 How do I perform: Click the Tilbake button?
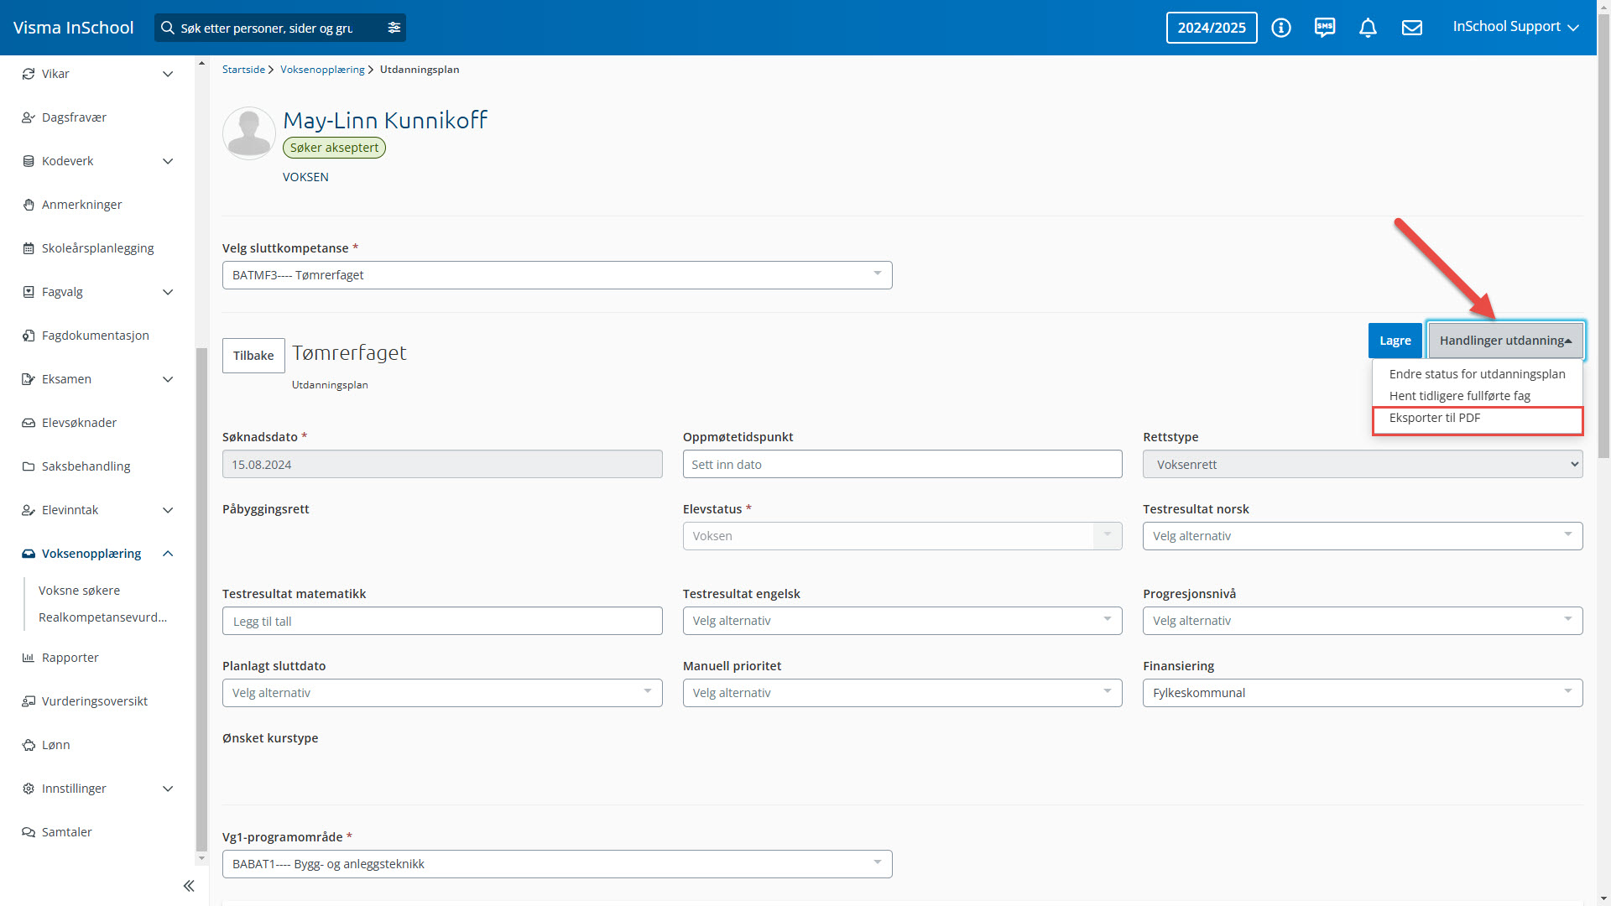pyautogui.click(x=253, y=356)
